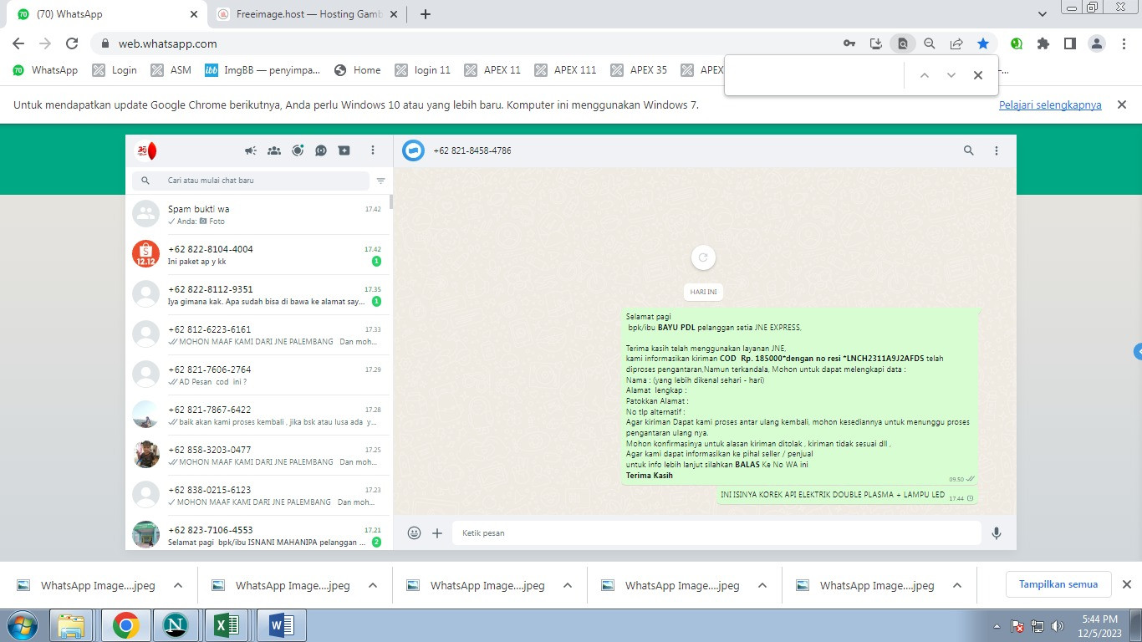Viewport: 1142px width, 642px height.
Task: Open chat with +62 812-6223-6161
Action: (259, 335)
